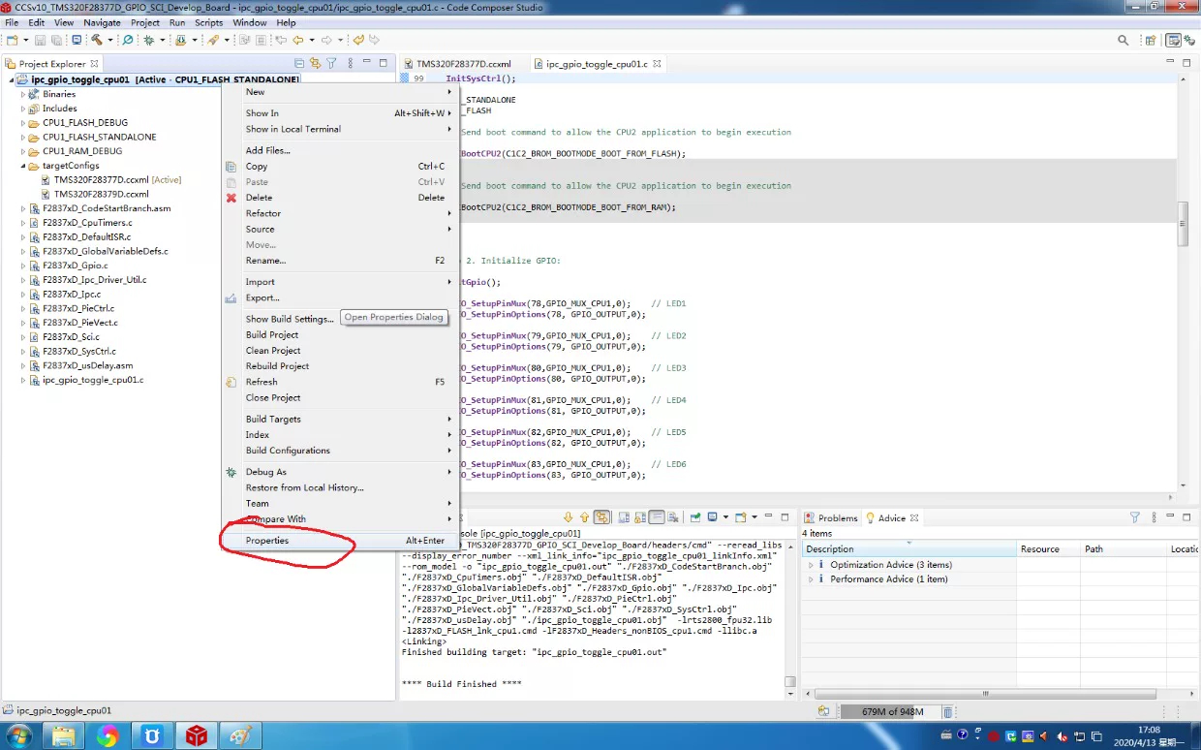
Task: Click the Flash load icon in toolbar
Action: click(x=180, y=40)
